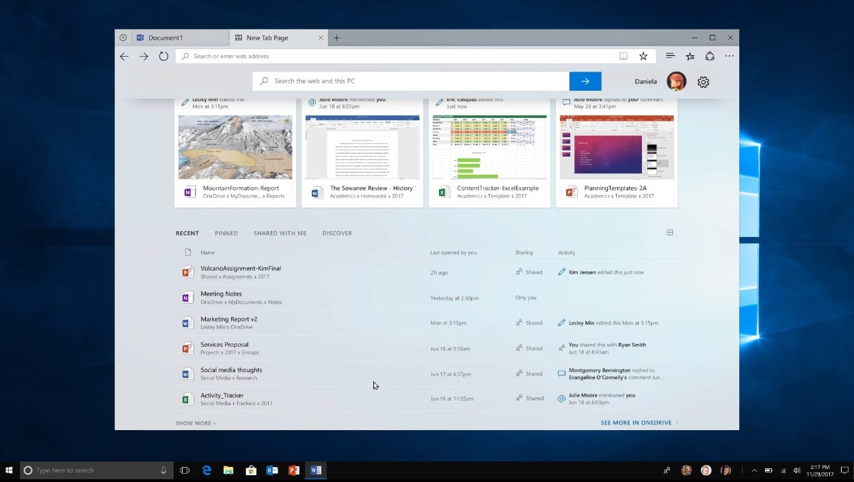Switch to grid view layout icon
The width and height of the screenshot is (854, 482).
click(669, 233)
